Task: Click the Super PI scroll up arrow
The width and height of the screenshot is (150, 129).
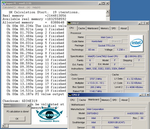Action: 108,11
